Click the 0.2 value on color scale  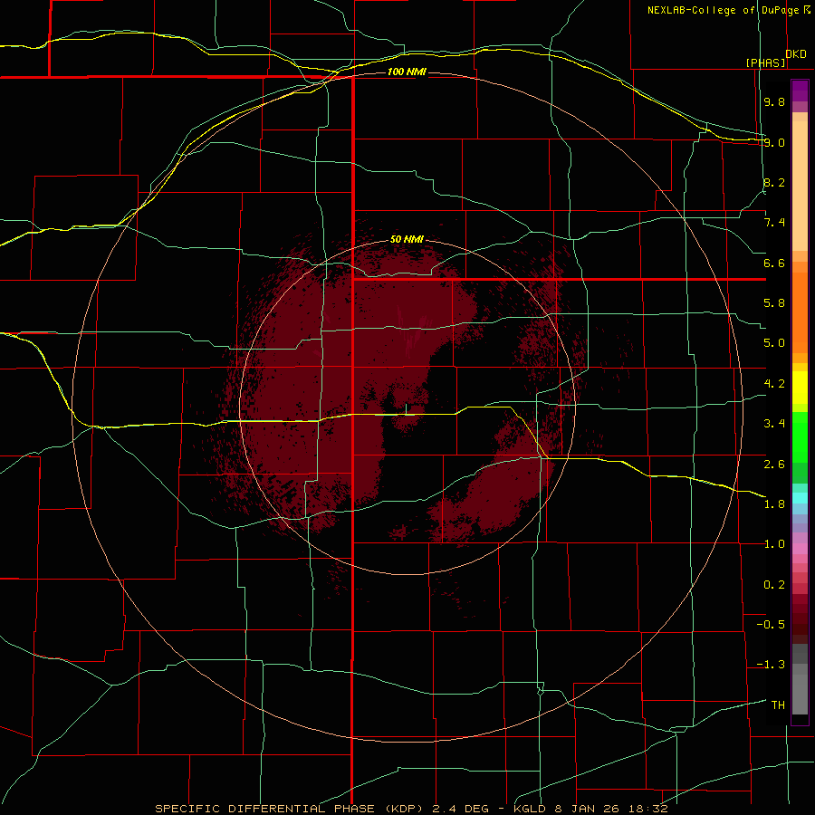coord(774,585)
